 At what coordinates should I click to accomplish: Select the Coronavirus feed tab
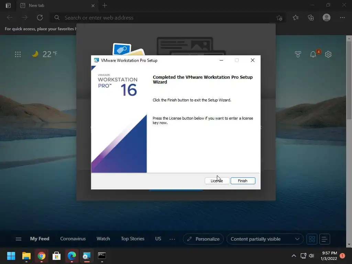point(73,239)
